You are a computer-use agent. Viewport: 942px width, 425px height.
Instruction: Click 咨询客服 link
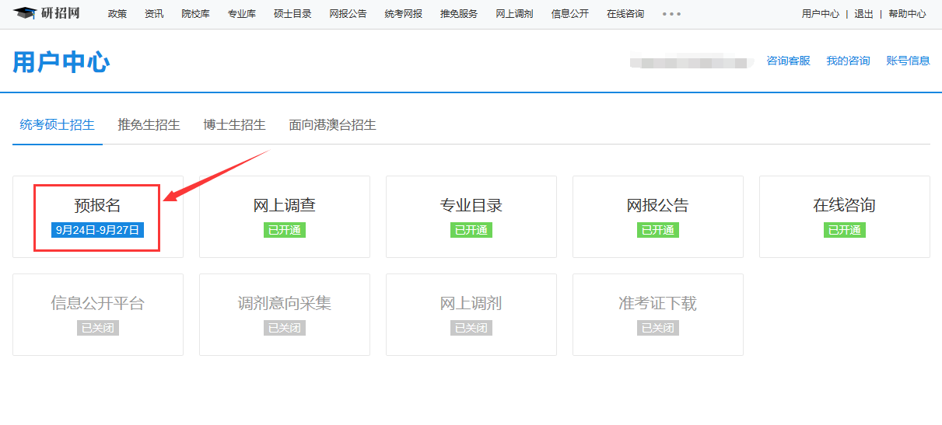pyautogui.click(x=788, y=61)
